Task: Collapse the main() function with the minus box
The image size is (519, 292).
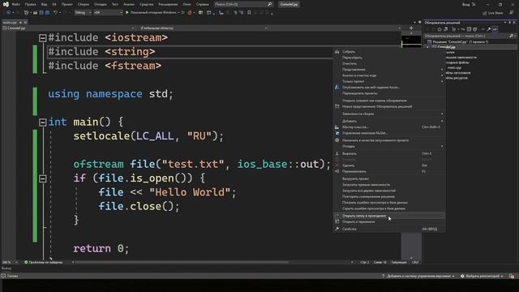Action: [x=43, y=122]
